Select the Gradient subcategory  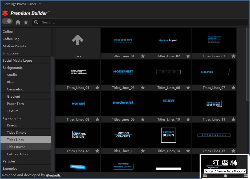pyautogui.click(x=26, y=96)
